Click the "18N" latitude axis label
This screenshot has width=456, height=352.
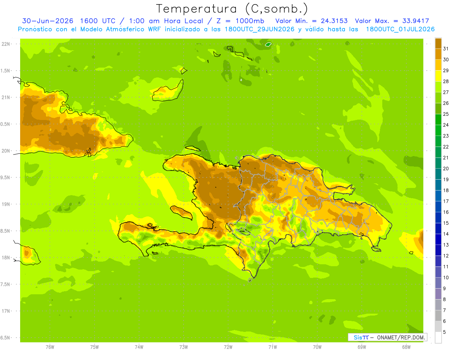(x=6, y=257)
